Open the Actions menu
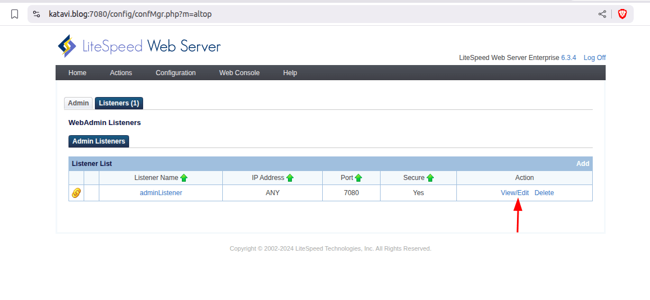The width and height of the screenshot is (650, 300). pos(121,73)
